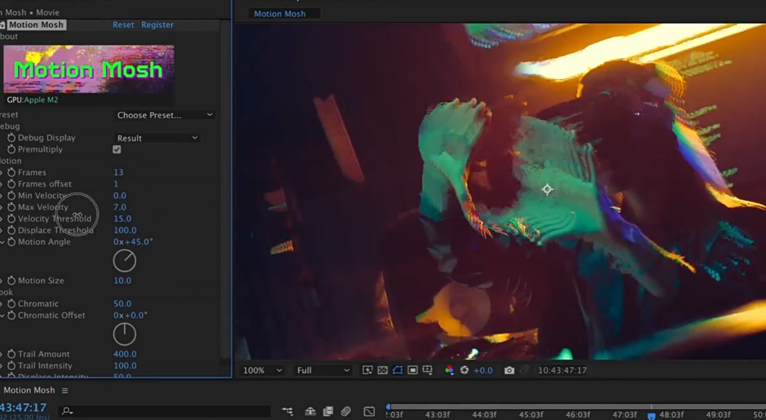This screenshot has width=766, height=420.
Task: Click the Chromatic value 50.0
Action: pos(122,304)
